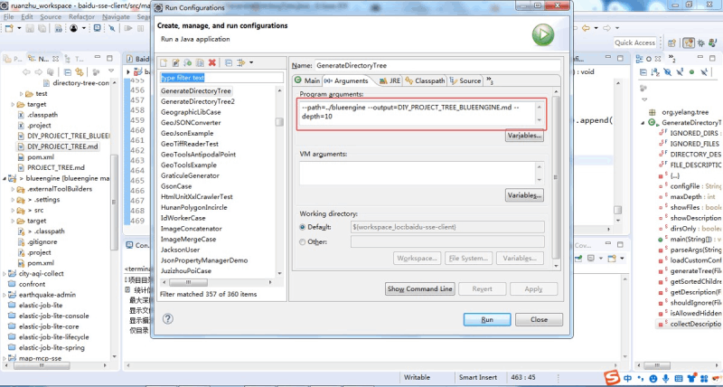Open the Source tab
The height and width of the screenshot is (387, 723).
[x=465, y=80]
